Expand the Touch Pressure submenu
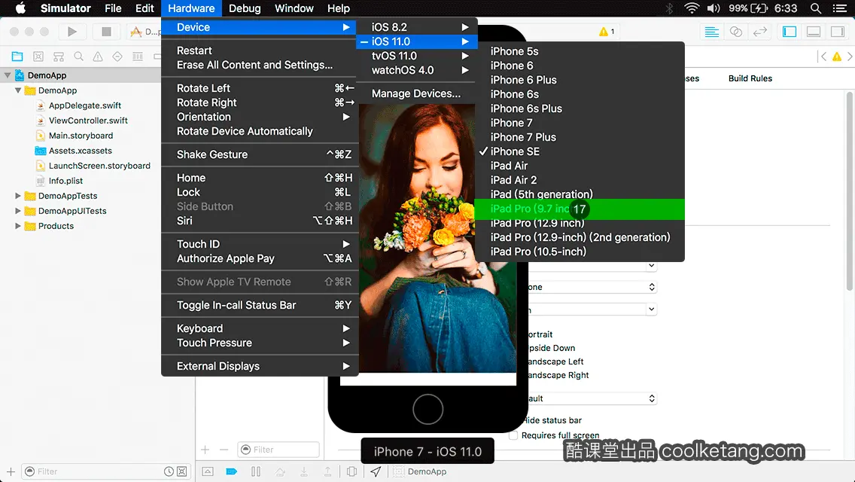The width and height of the screenshot is (855, 482). pos(260,343)
